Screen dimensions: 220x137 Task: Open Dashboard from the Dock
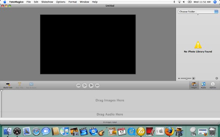pyautogui.click(x=17, y=132)
